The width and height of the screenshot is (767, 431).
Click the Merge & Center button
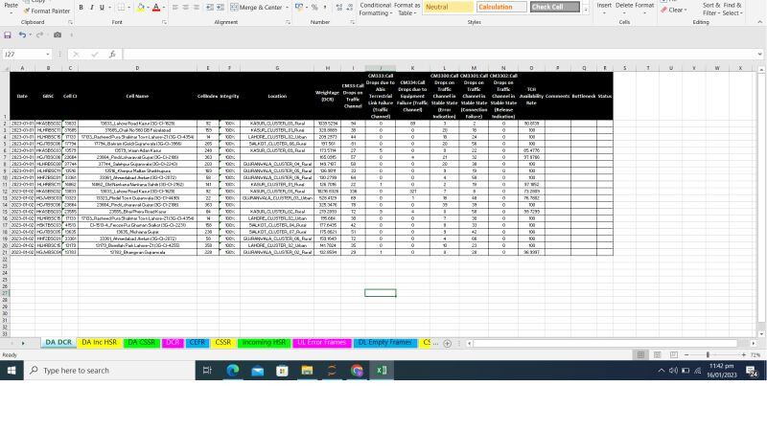[x=257, y=8]
